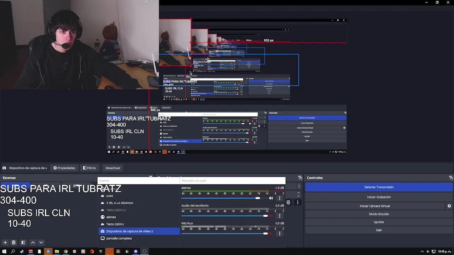Click Iniciar Cámara Virtual
The height and width of the screenshot is (255, 454).
click(x=375, y=206)
